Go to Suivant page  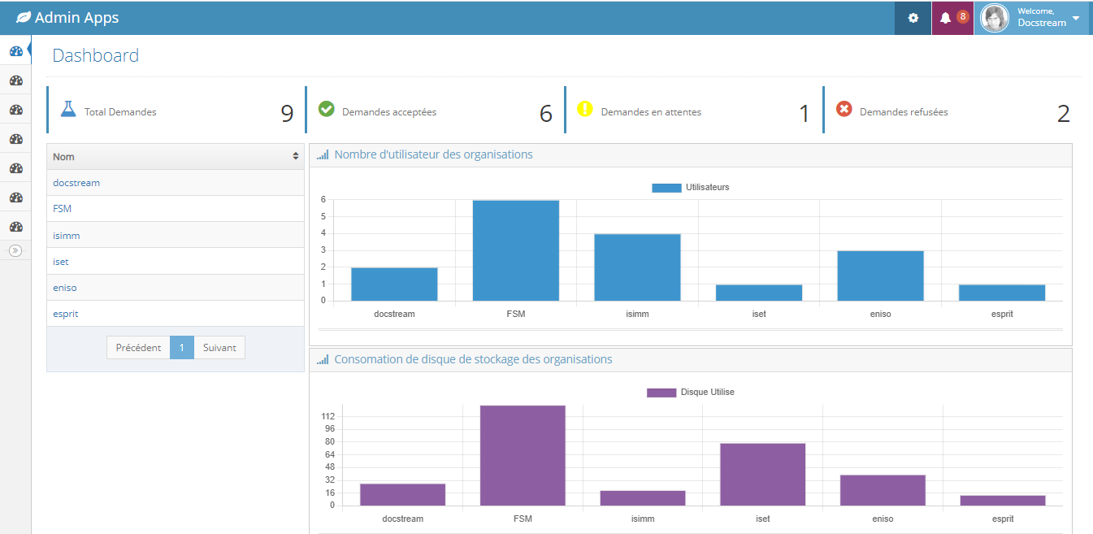coord(219,348)
